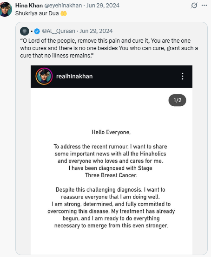The width and height of the screenshot is (211, 257).
Task: Click the 1/2 slide counter badge
Action: [x=178, y=100]
